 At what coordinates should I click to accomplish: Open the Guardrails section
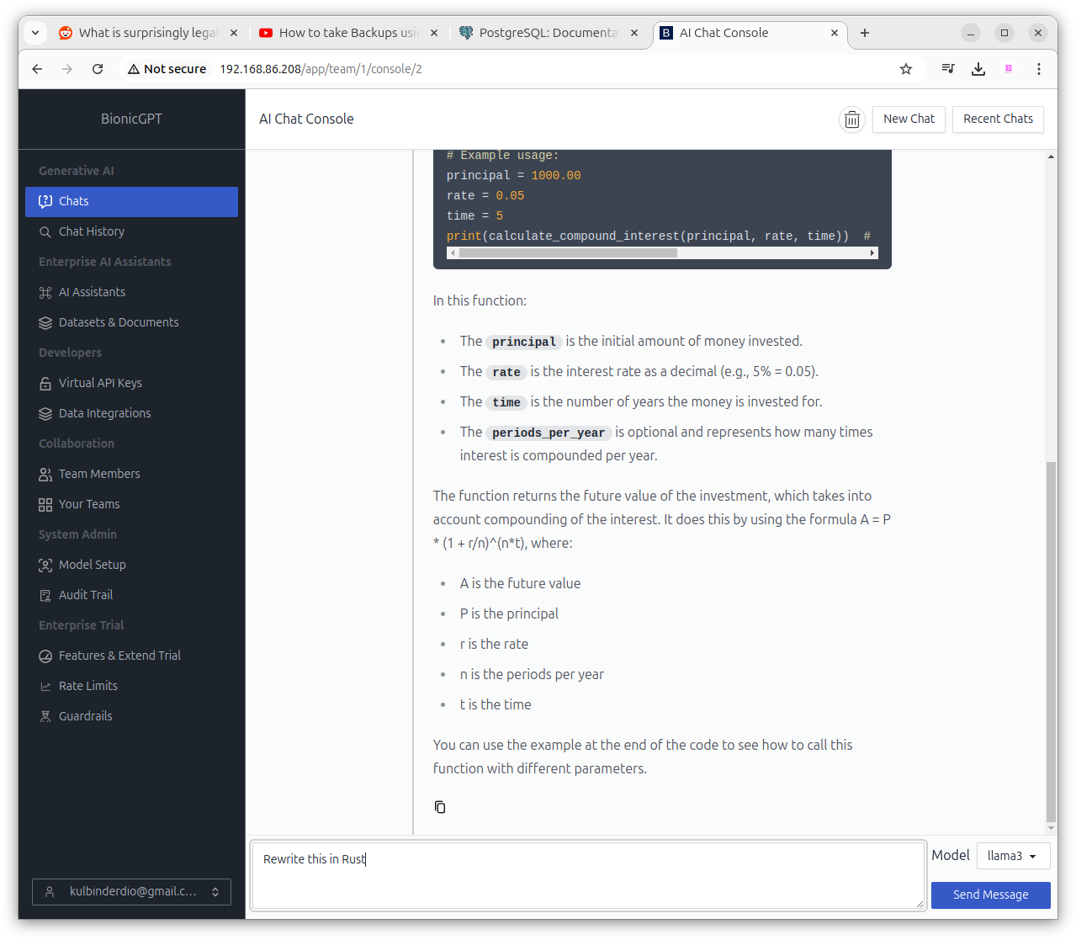tap(85, 716)
